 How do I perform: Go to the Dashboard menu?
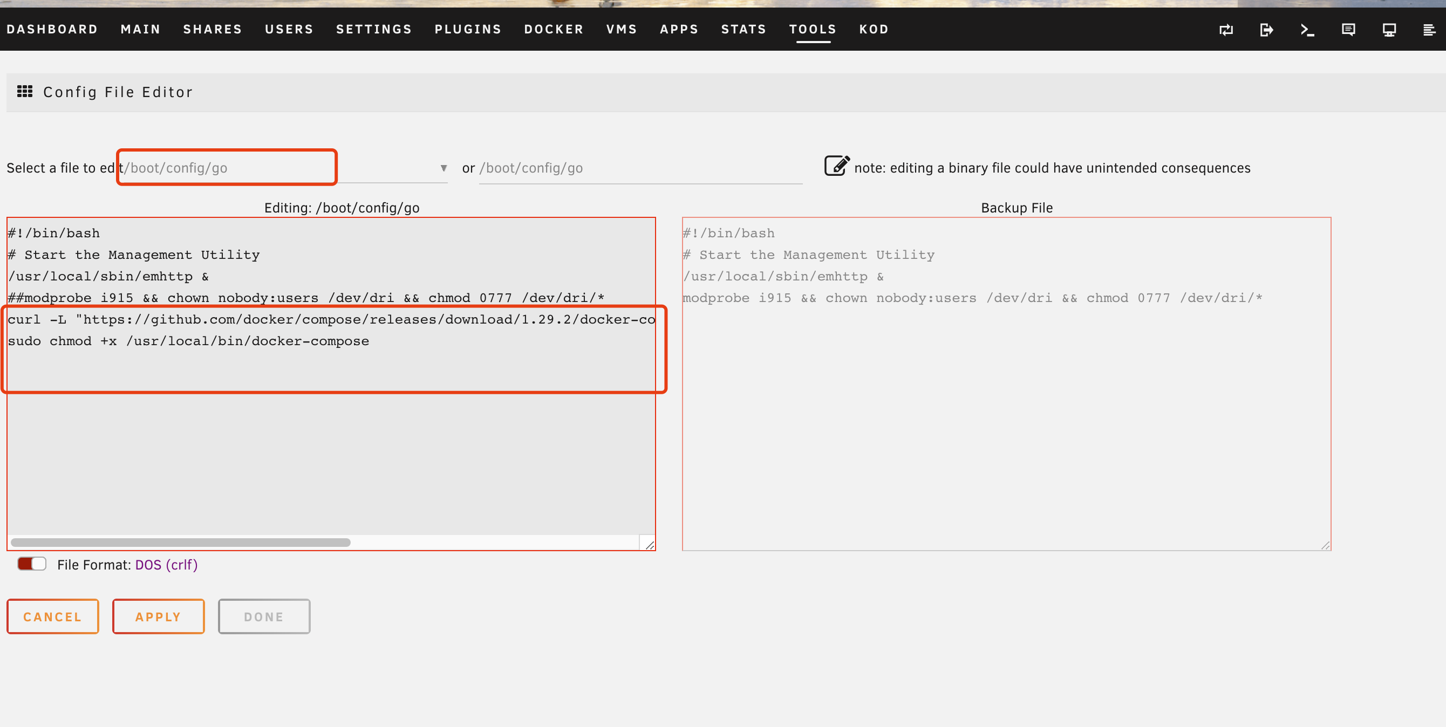[x=52, y=29]
